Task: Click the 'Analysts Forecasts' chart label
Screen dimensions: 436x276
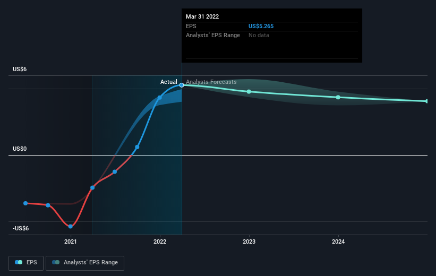Action: (211, 82)
